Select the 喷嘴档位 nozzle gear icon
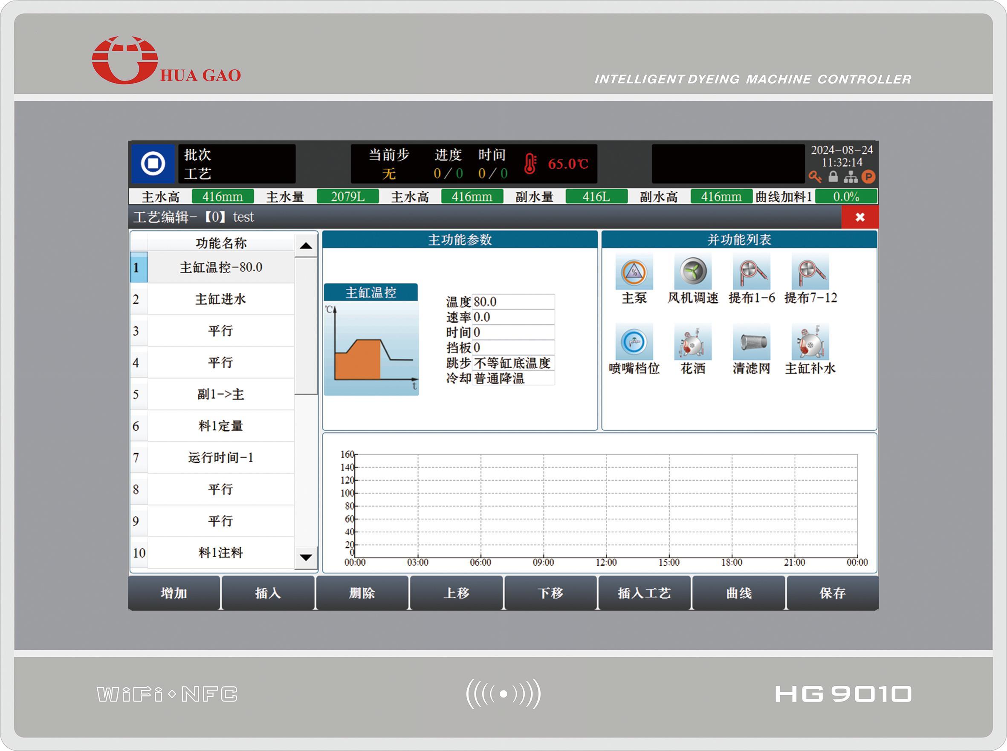This screenshot has width=1007, height=751. (x=634, y=342)
